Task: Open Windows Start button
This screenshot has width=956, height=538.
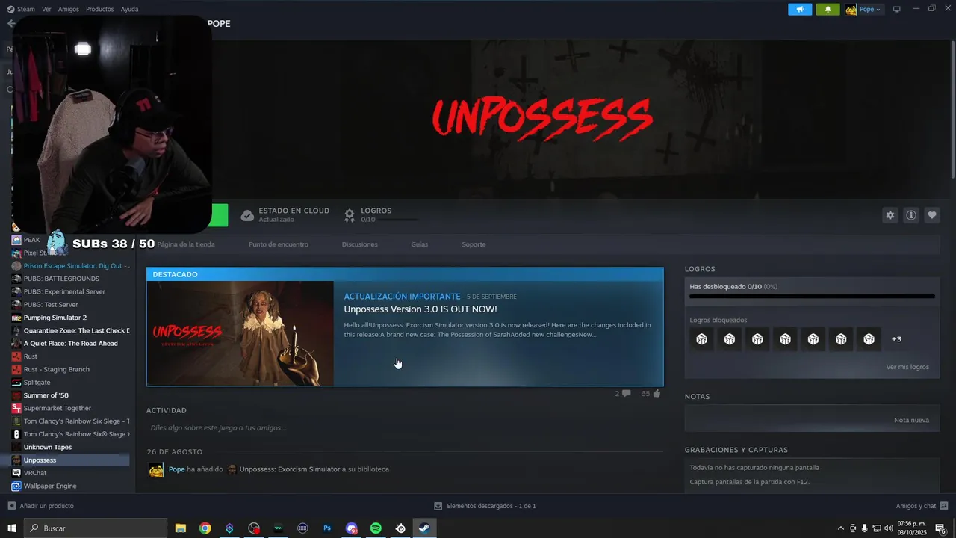Action: click(x=12, y=528)
